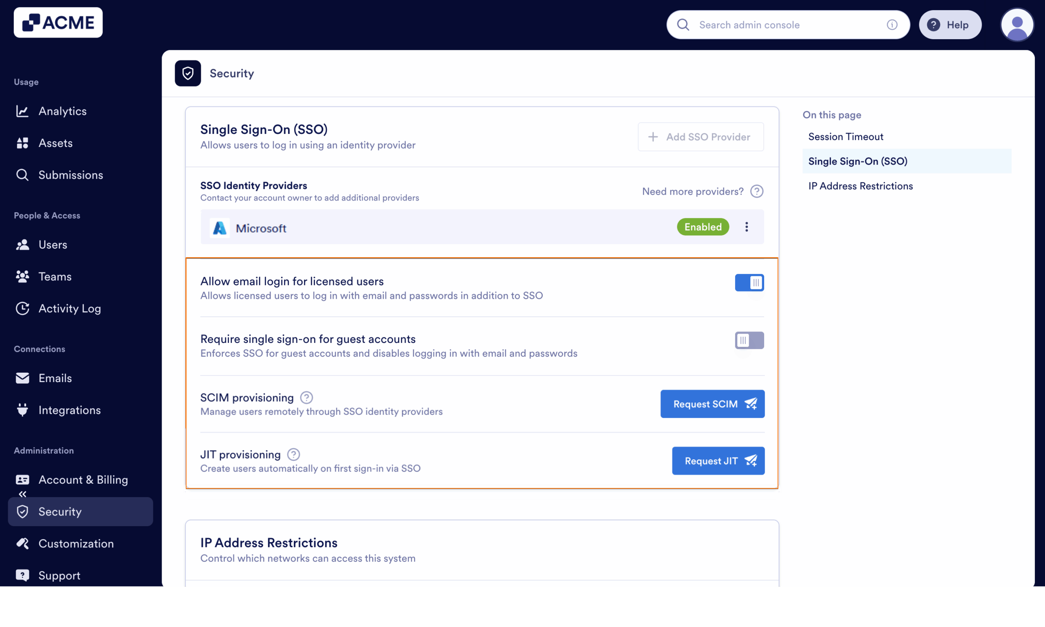Select the Assets sidebar icon
This screenshot has width=1045, height=627.
(23, 143)
